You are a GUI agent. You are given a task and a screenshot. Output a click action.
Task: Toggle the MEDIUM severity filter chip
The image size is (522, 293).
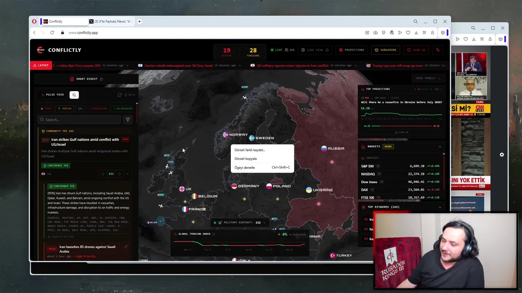click(65, 109)
